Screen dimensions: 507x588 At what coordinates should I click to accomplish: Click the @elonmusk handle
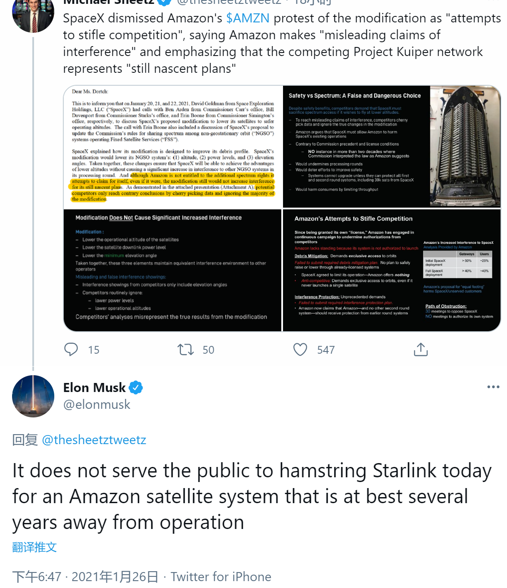click(96, 404)
